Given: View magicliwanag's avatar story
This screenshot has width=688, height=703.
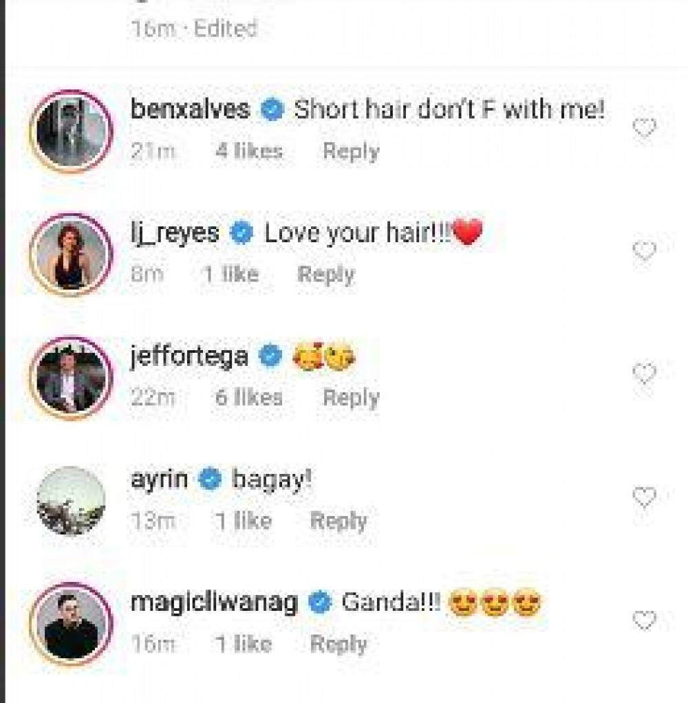Looking at the screenshot, I should click(x=71, y=623).
